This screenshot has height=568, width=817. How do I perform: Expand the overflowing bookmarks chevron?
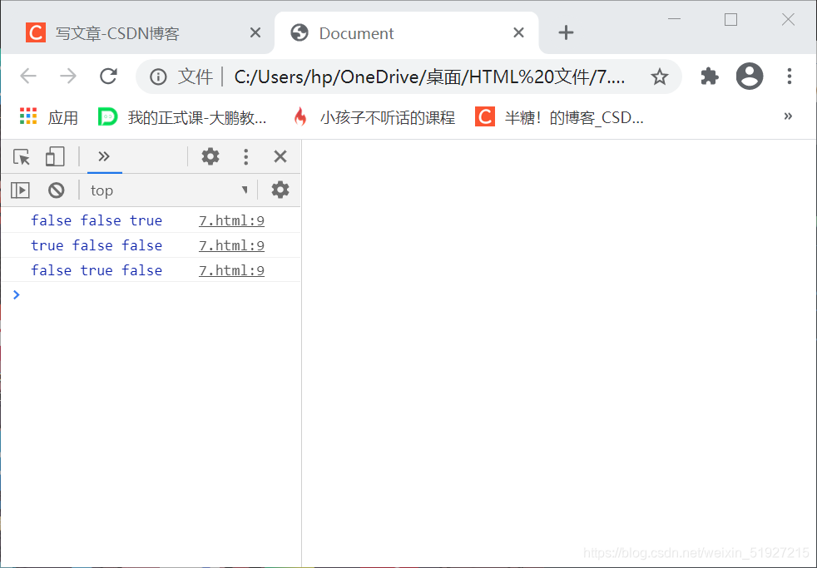point(787,116)
